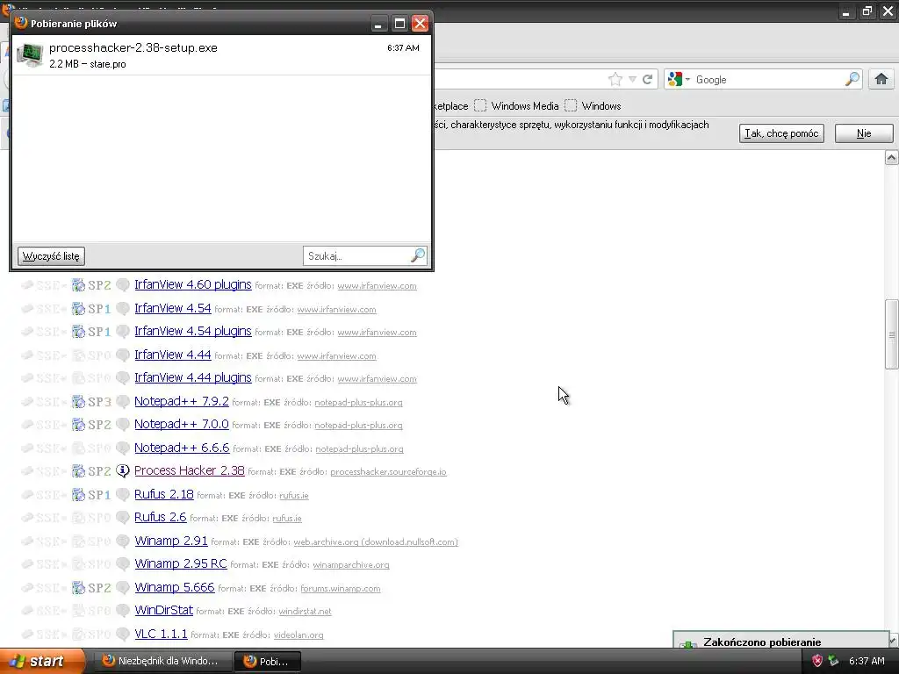Click the Nie button in notification bar
Image resolution: width=899 pixels, height=674 pixels.
click(x=864, y=133)
